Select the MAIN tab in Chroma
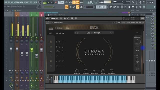 (51, 28)
